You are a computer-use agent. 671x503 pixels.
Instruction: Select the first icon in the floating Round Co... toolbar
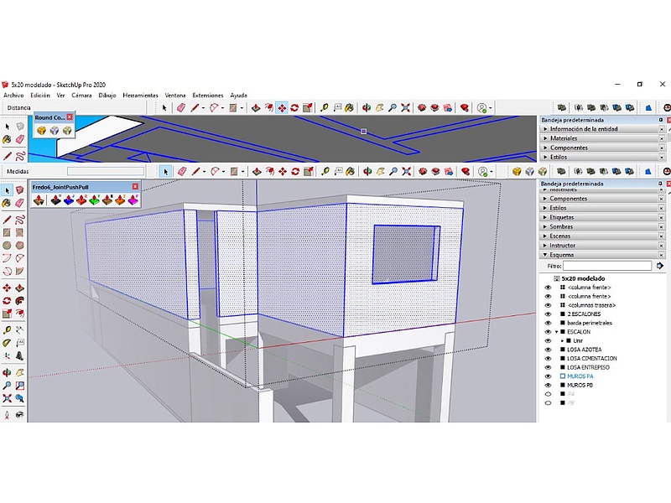pos(40,131)
